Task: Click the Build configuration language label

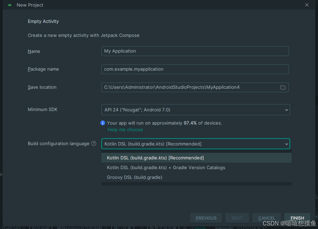Action: pyautogui.click(x=58, y=144)
